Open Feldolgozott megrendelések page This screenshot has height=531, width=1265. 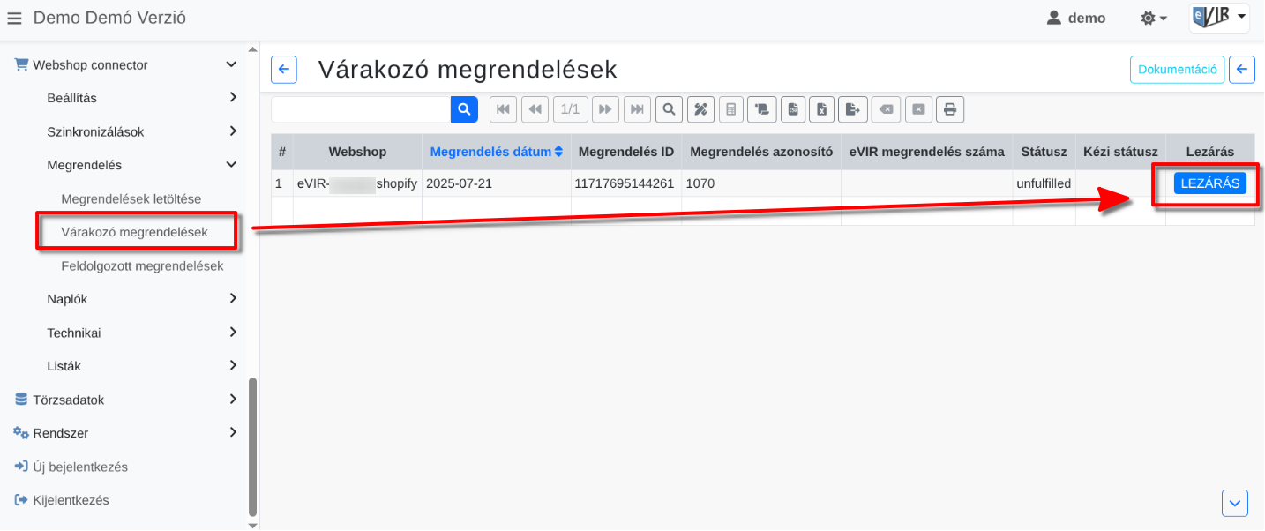pyautogui.click(x=142, y=265)
